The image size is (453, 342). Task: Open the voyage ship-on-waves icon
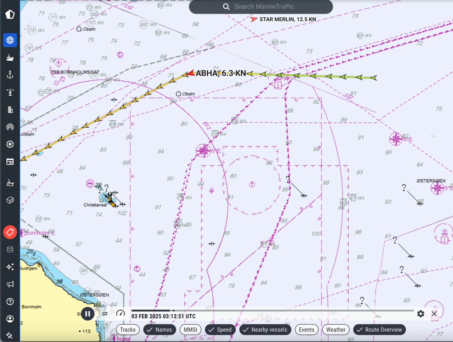tap(10, 183)
